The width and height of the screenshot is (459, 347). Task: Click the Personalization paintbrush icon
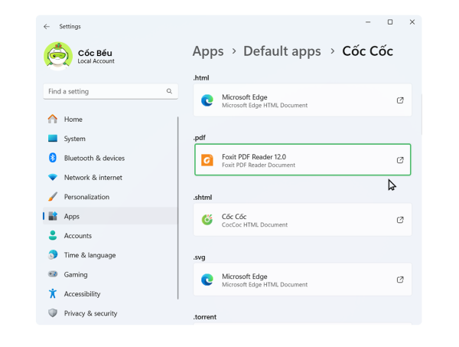pos(53,196)
